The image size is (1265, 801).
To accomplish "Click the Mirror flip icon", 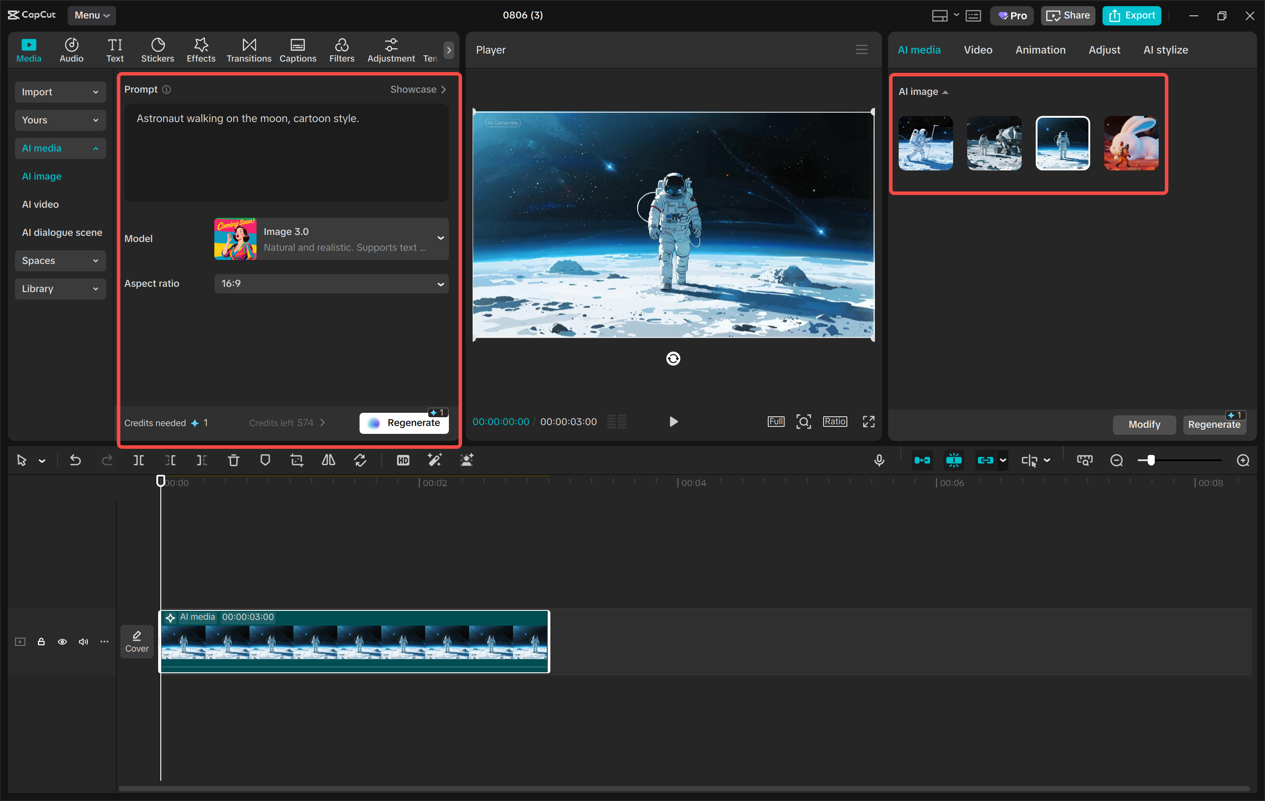I will [x=329, y=461].
